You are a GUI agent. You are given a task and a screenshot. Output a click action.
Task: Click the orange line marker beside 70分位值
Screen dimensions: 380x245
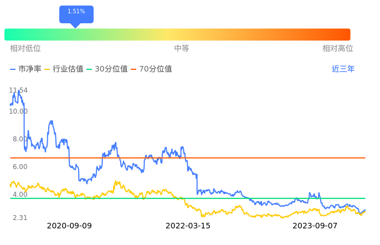point(133,69)
